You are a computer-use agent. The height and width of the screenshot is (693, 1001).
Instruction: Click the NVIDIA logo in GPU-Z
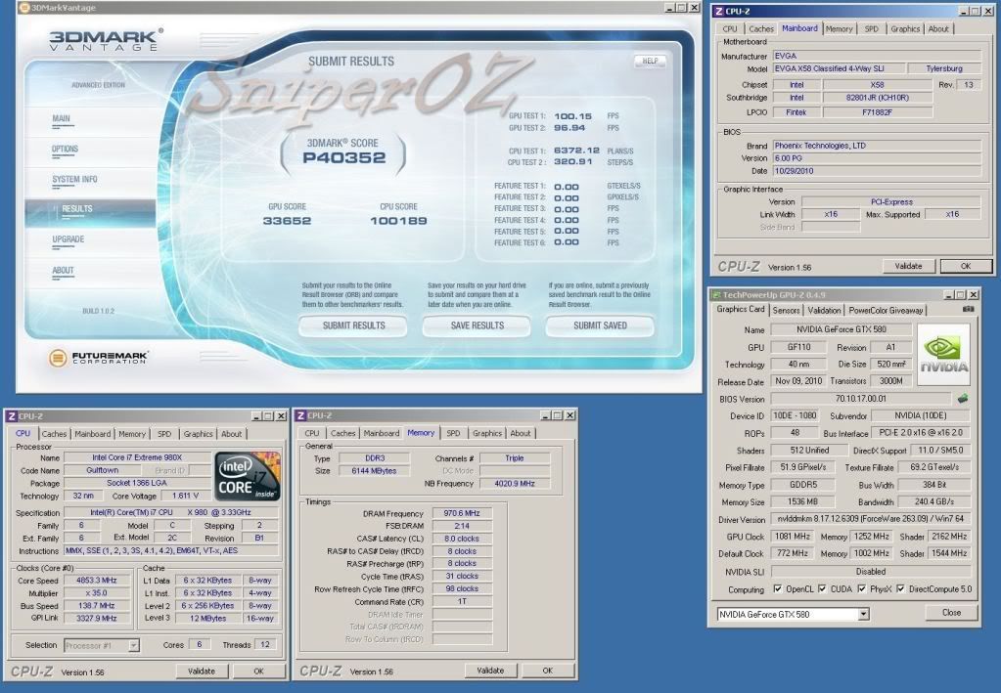click(x=943, y=353)
